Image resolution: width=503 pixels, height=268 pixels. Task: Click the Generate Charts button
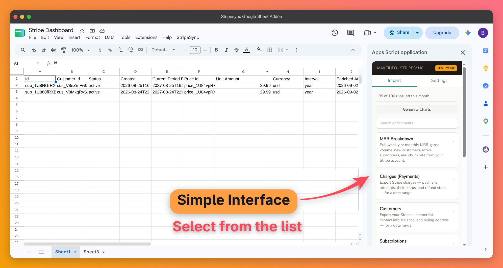417,109
